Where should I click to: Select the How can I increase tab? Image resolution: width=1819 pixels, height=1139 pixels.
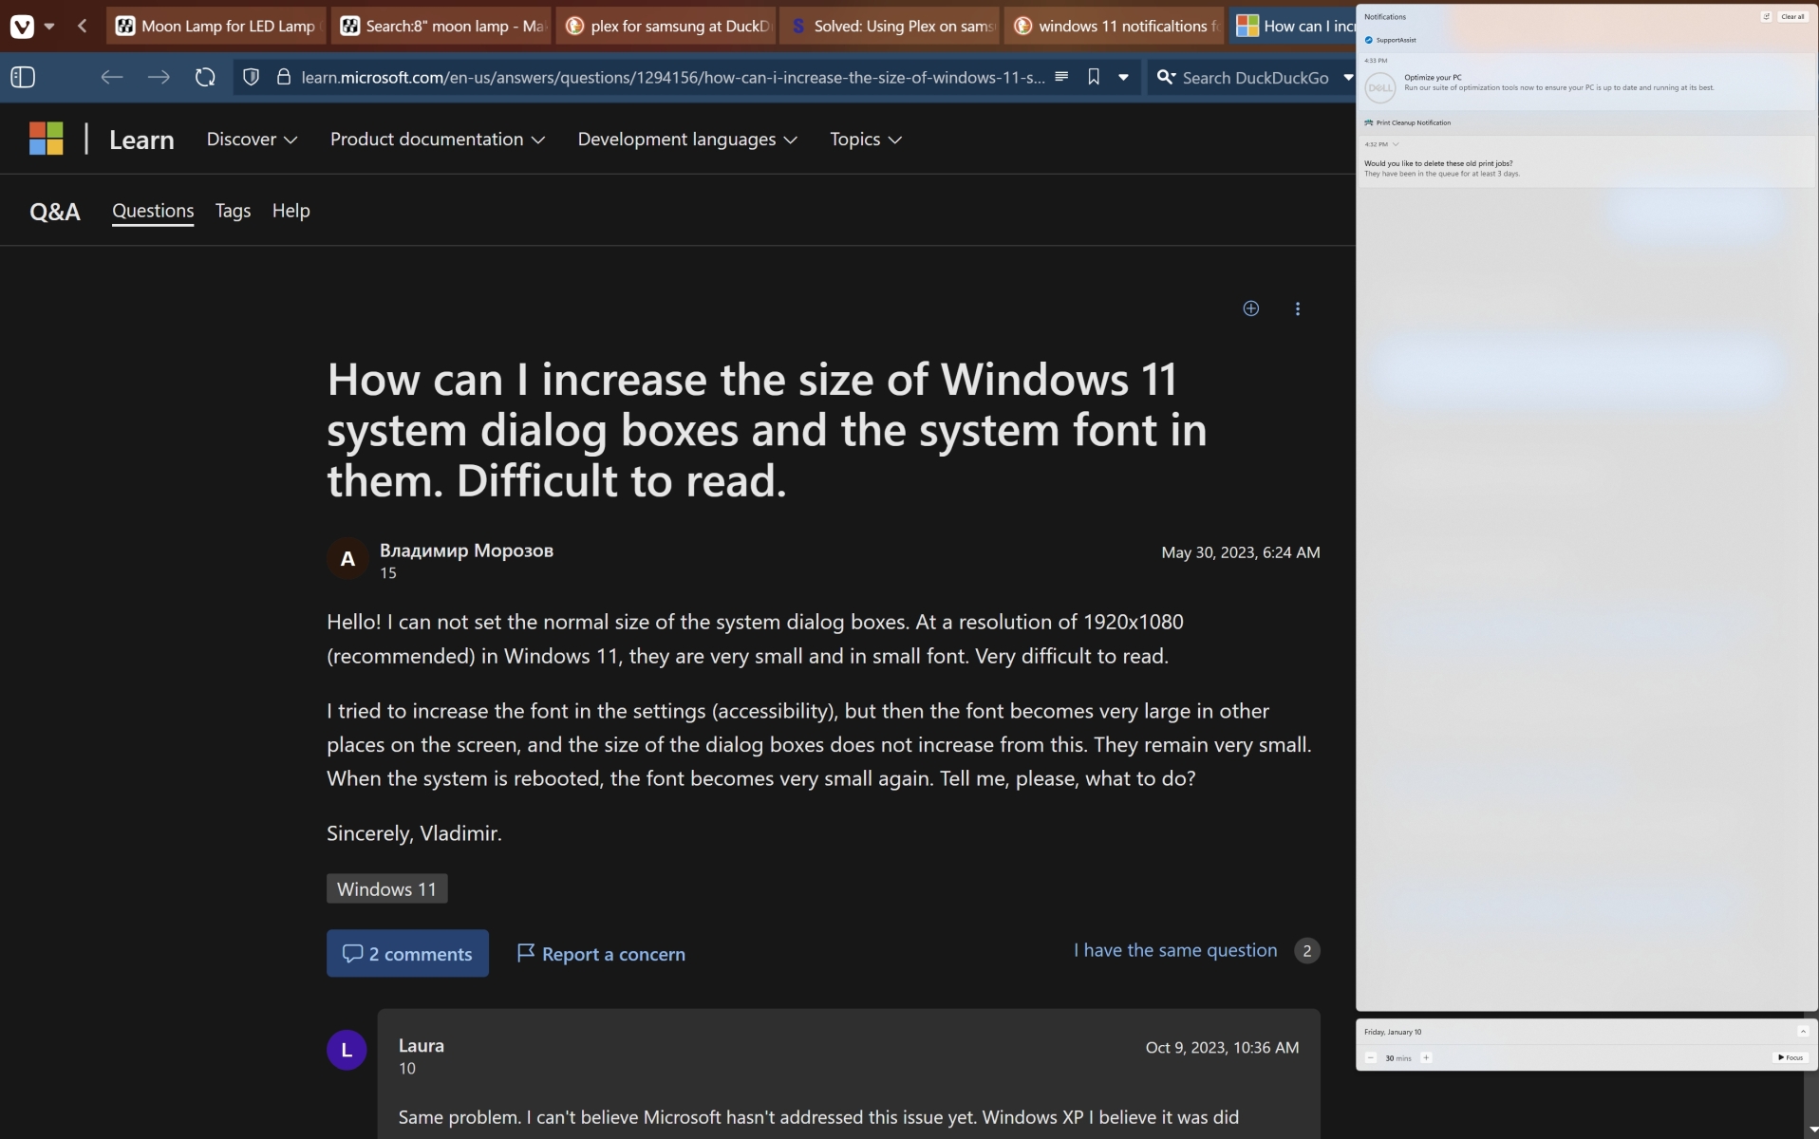click(x=1293, y=27)
